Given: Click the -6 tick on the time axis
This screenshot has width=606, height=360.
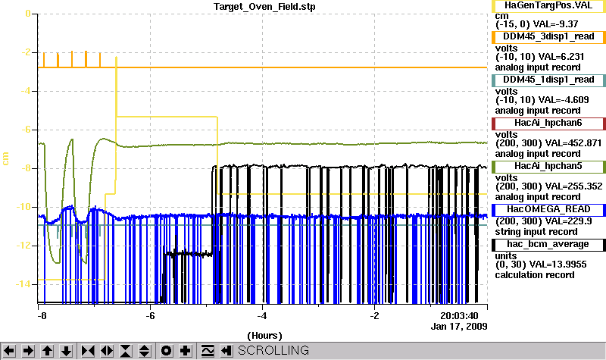Looking at the screenshot, I should pyautogui.click(x=150, y=316).
